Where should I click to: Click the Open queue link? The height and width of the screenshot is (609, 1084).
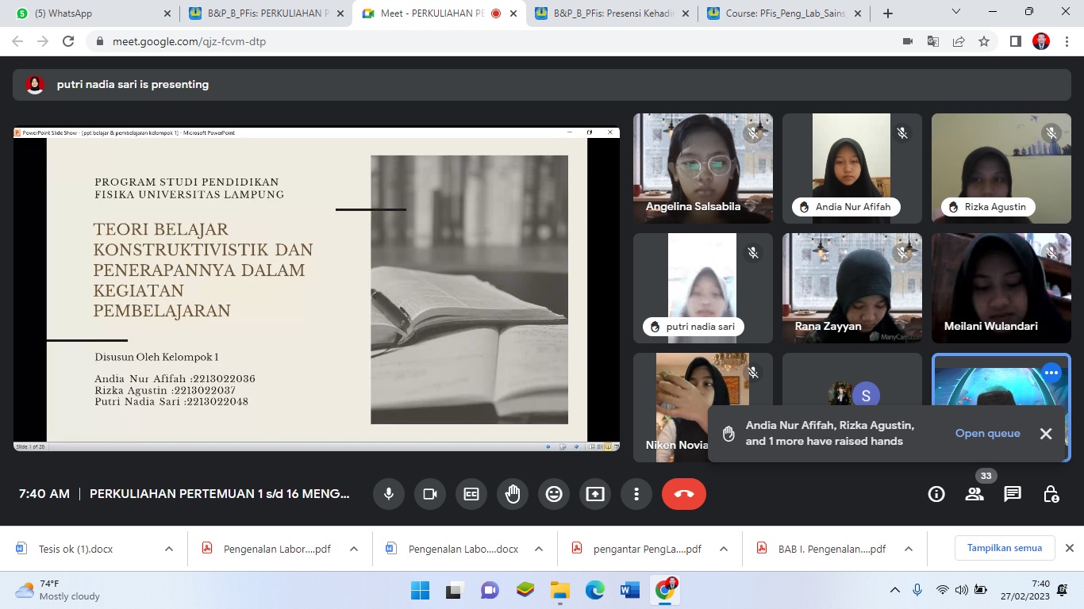(987, 434)
